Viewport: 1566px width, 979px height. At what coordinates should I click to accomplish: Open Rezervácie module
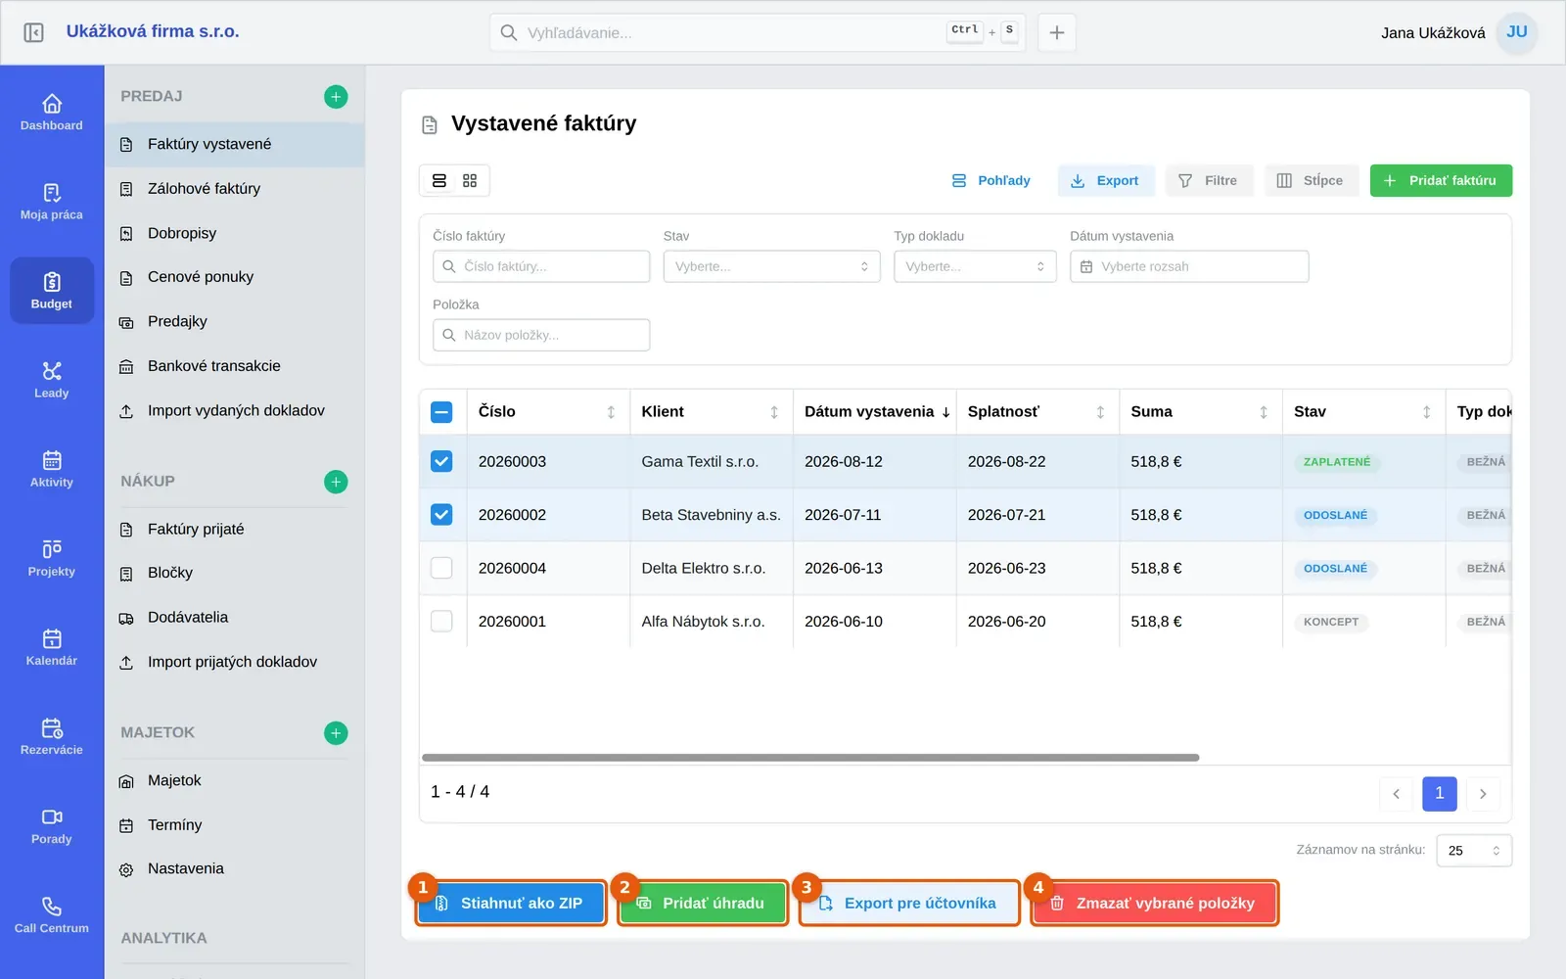[x=52, y=736]
